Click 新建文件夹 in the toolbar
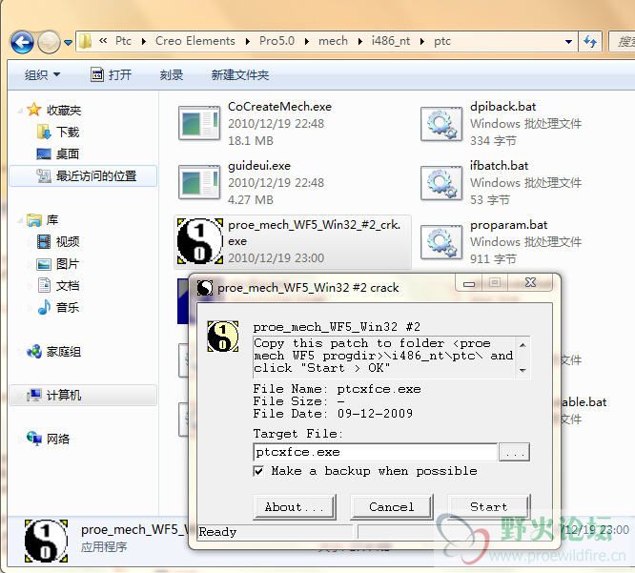Screen dimensions: 635x573 pos(239,75)
